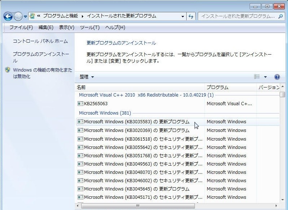The image size is (288, 210).
Task: Sort by the プログラム column header
Action: tap(230, 87)
